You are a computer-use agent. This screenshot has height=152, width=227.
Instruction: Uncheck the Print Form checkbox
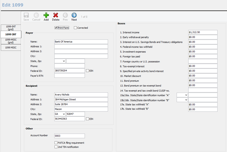pos(56,28)
